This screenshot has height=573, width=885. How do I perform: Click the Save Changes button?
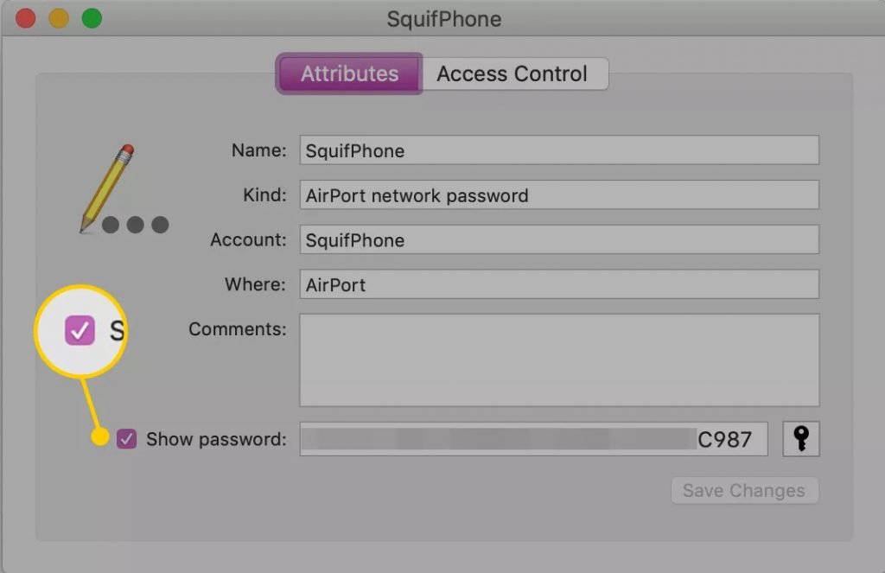coord(744,491)
